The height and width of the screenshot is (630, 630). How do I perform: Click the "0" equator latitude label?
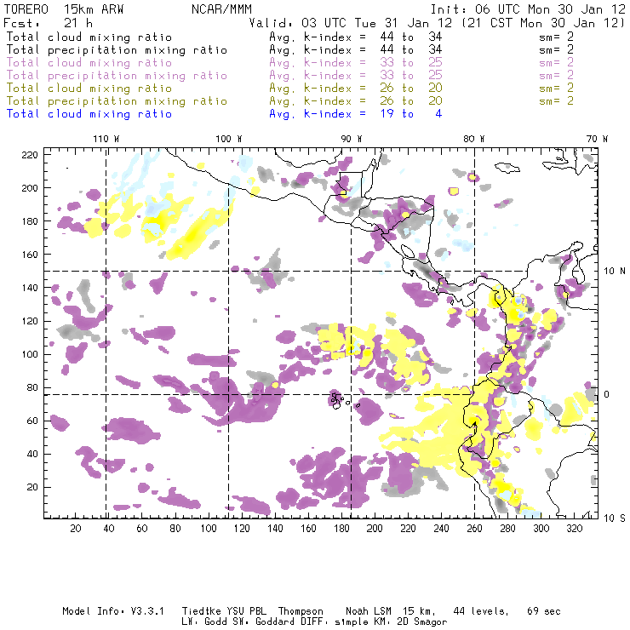(607, 394)
